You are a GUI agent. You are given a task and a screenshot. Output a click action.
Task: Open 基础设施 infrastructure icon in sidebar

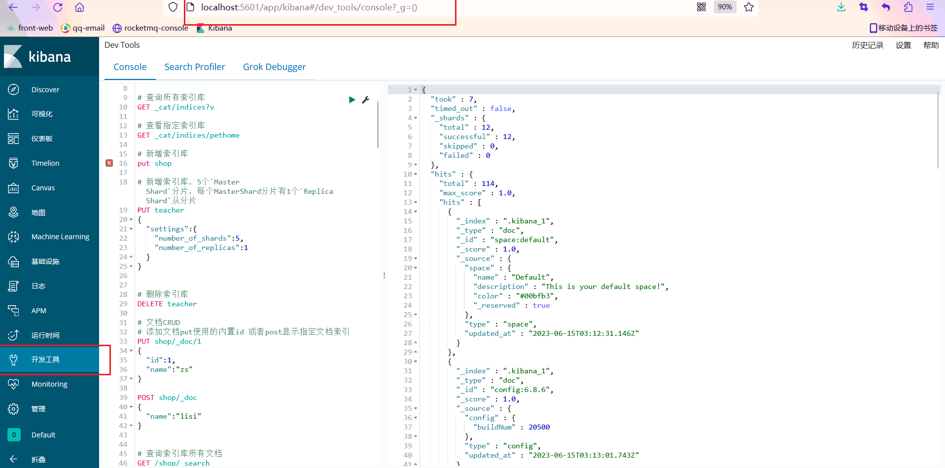13,261
